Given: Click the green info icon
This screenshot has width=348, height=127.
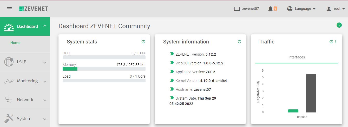Looking at the screenshot, I should point(339,25).
